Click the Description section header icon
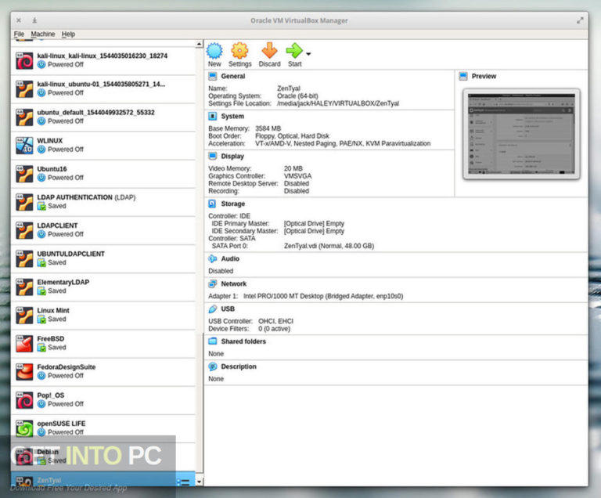Screen dimensions: 601x498 point(212,366)
